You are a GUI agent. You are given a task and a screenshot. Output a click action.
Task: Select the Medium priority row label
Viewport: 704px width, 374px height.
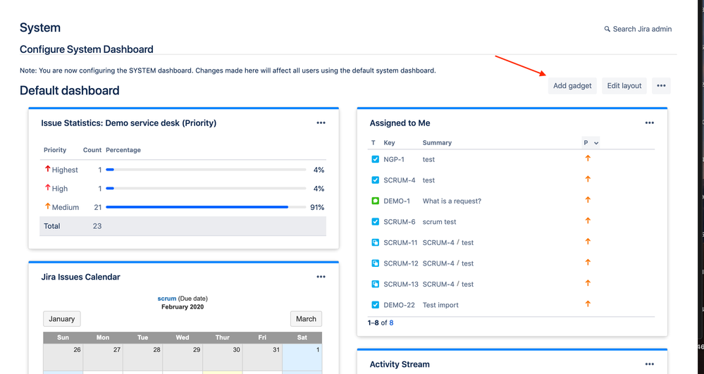(65, 208)
